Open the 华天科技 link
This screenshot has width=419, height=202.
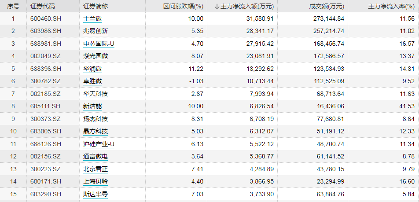click(x=96, y=94)
